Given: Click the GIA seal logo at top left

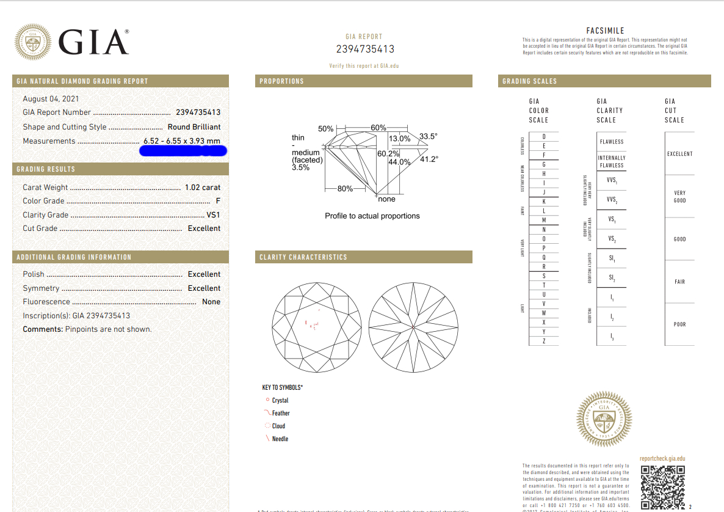Looking at the screenshot, I should point(33,42).
